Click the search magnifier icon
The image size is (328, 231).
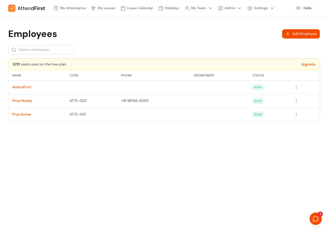[x=14, y=50]
